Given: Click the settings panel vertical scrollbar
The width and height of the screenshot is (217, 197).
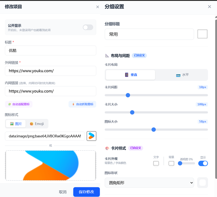Looking at the screenshot, I should (216, 99).
